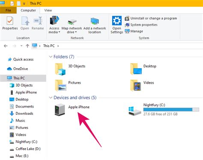Collapse the Folders group chevron
Screen dimensions: 203x160
pyautogui.click(x=51, y=57)
